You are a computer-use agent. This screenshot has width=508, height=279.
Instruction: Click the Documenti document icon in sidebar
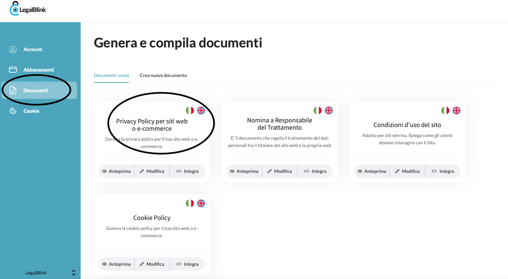tap(13, 90)
